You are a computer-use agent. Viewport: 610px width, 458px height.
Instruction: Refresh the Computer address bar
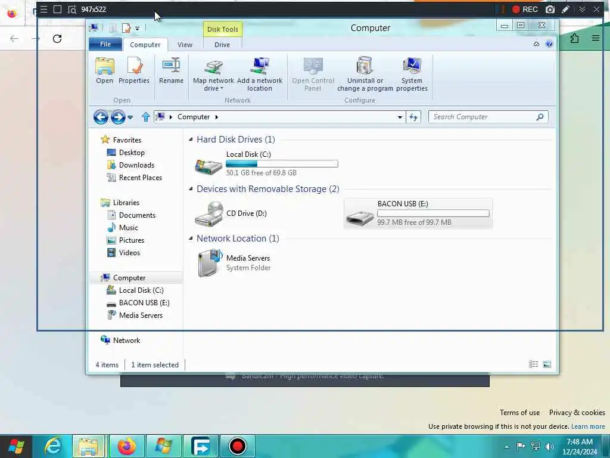pyautogui.click(x=413, y=117)
